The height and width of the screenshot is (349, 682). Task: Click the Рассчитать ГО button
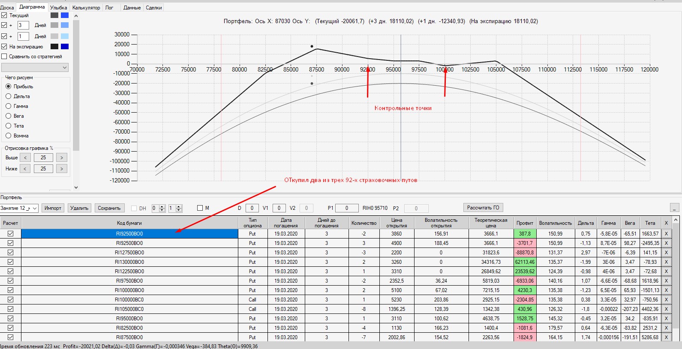[483, 208]
